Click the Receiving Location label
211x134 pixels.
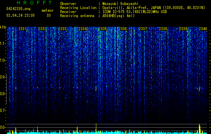coord(78,8)
